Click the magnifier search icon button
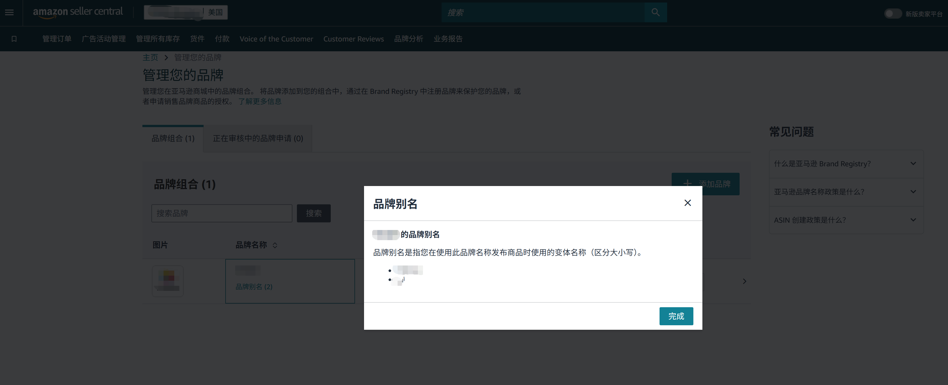Viewport: 948px width, 385px height. (655, 12)
